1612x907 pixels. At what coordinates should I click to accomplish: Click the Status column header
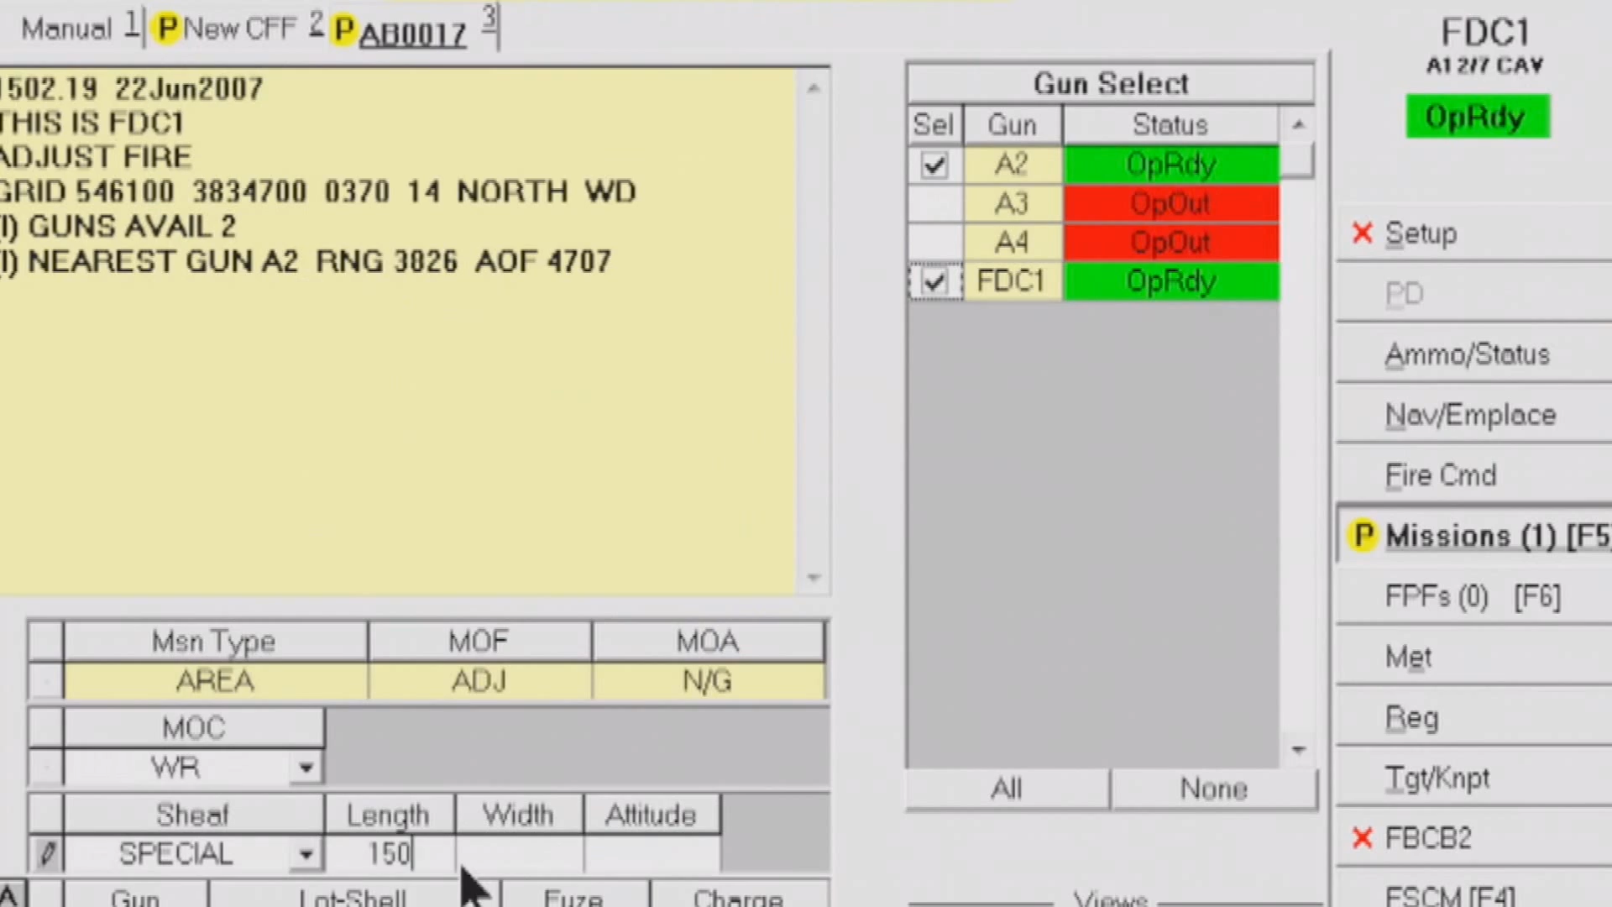(x=1171, y=125)
